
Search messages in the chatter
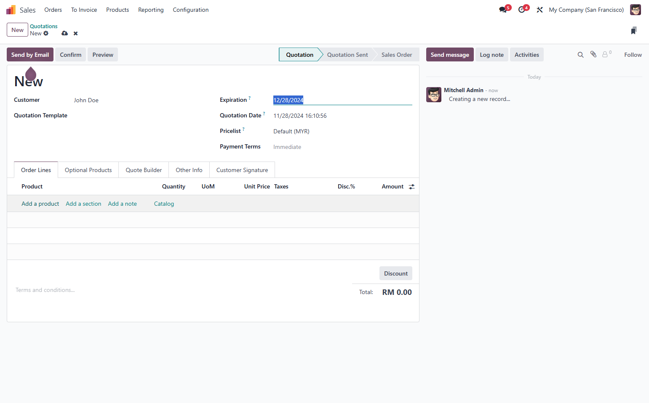coord(580,55)
